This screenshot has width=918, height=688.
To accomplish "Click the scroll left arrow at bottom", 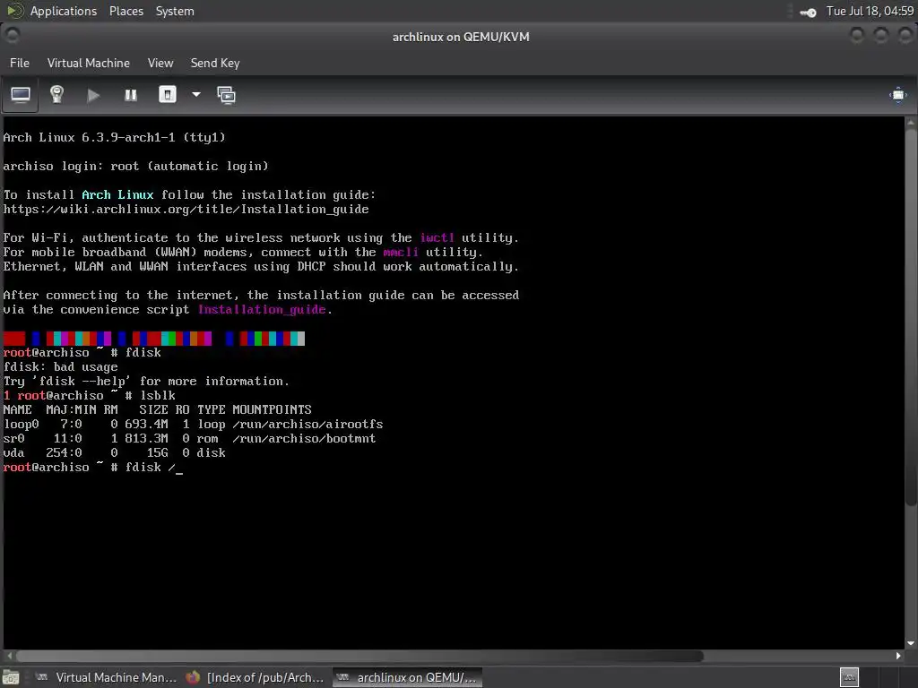I will coord(9,656).
